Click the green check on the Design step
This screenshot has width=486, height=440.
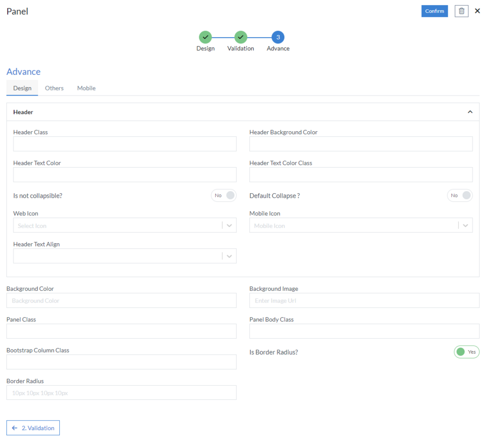[x=205, y=38]
